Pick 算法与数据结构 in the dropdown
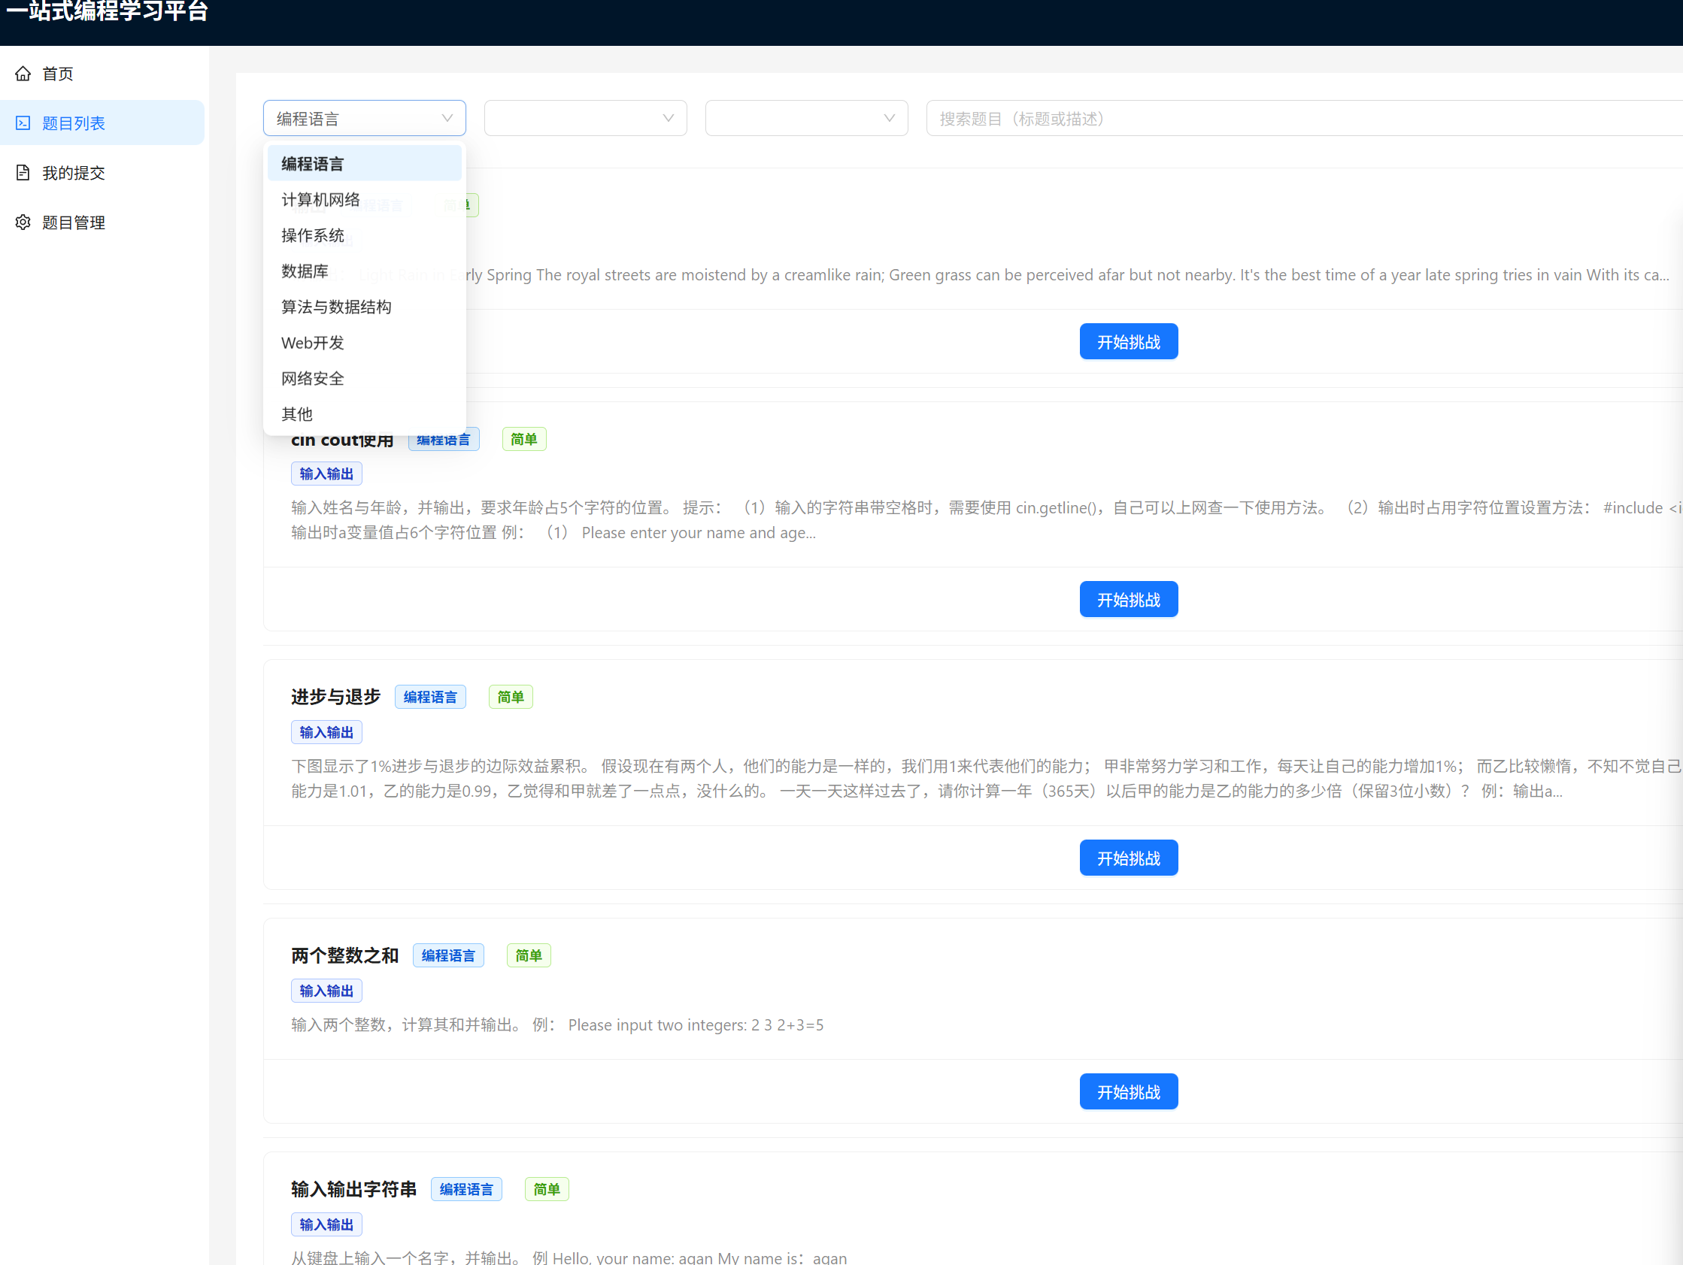Viewport: 1683px width, 1265px height. coord(336,307)
